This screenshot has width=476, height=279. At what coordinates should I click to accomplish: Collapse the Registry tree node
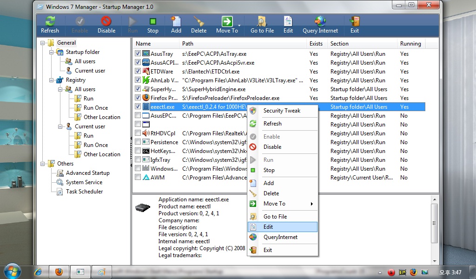pos(51,80)
